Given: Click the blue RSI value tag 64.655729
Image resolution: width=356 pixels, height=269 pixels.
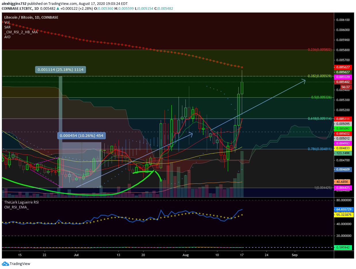Looking at the screenshot, I should coord(343,210).
